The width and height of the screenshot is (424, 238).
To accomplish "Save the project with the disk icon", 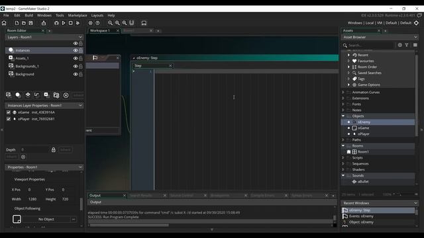I will pos(31,23).
